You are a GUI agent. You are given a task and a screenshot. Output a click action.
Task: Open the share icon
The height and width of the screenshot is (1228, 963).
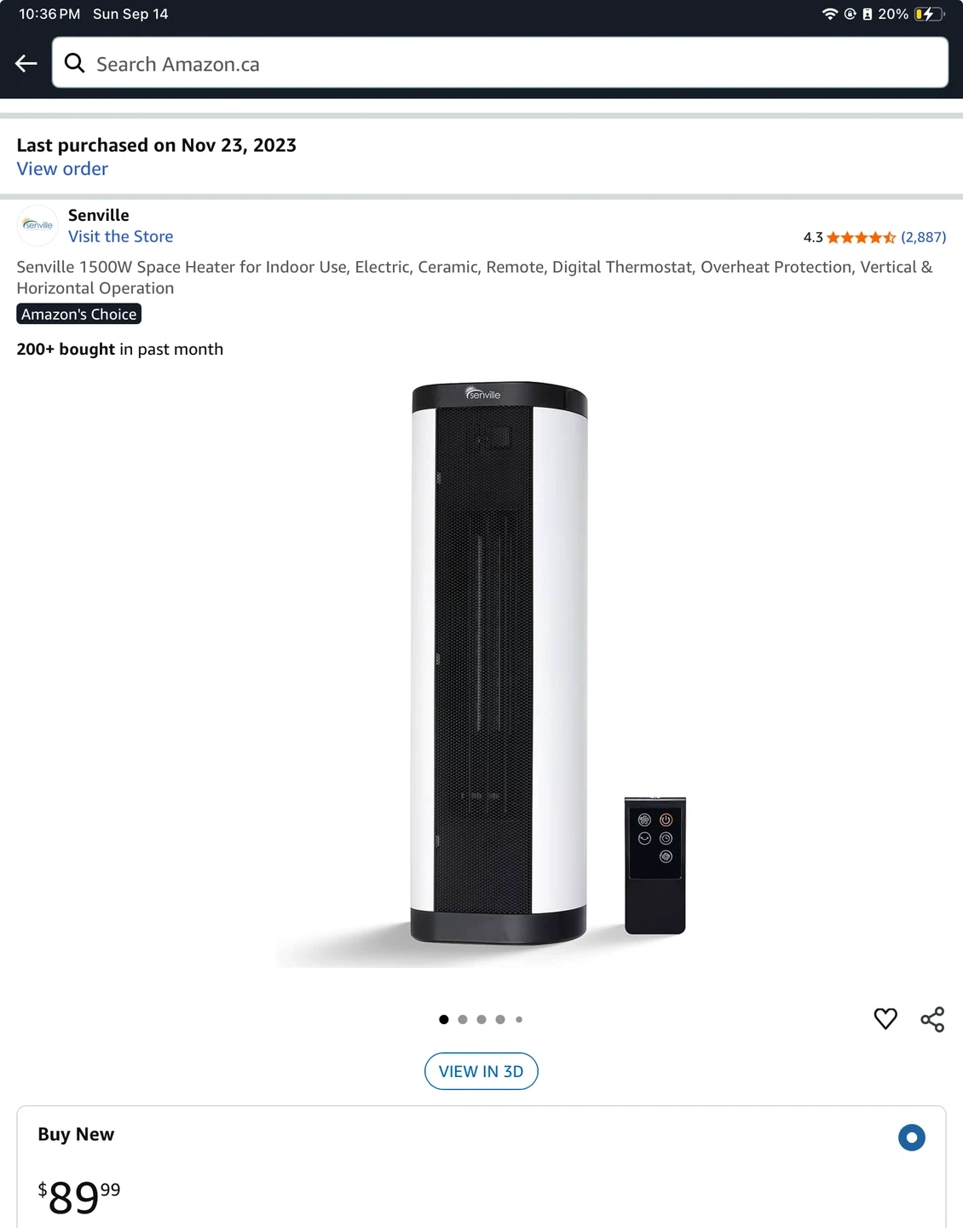932,1019
